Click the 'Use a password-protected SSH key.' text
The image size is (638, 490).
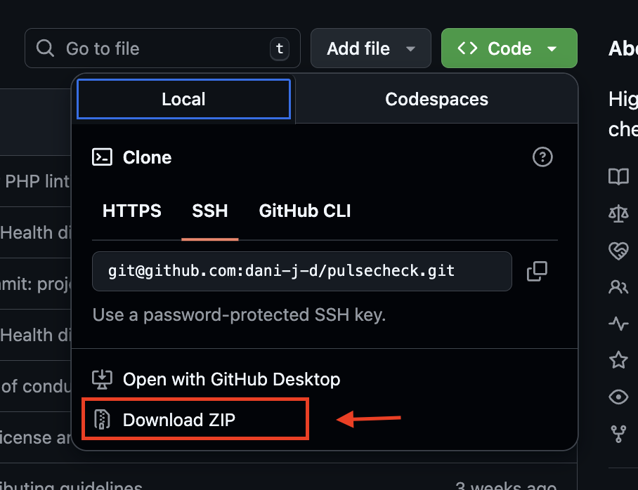(239, 314)
